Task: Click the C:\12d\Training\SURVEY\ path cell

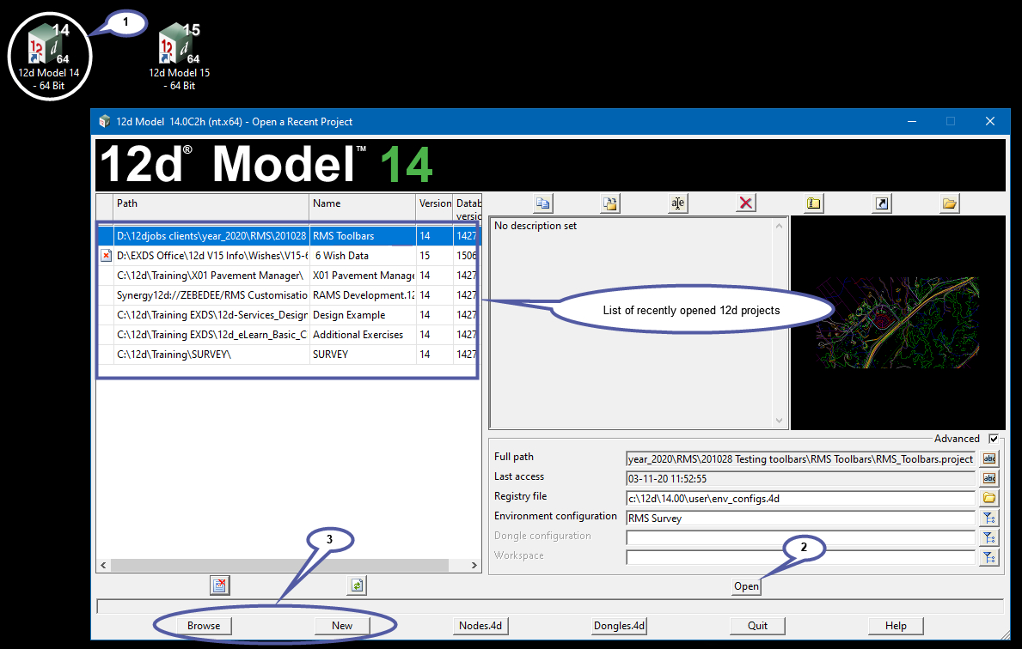Action: [211, 355]
